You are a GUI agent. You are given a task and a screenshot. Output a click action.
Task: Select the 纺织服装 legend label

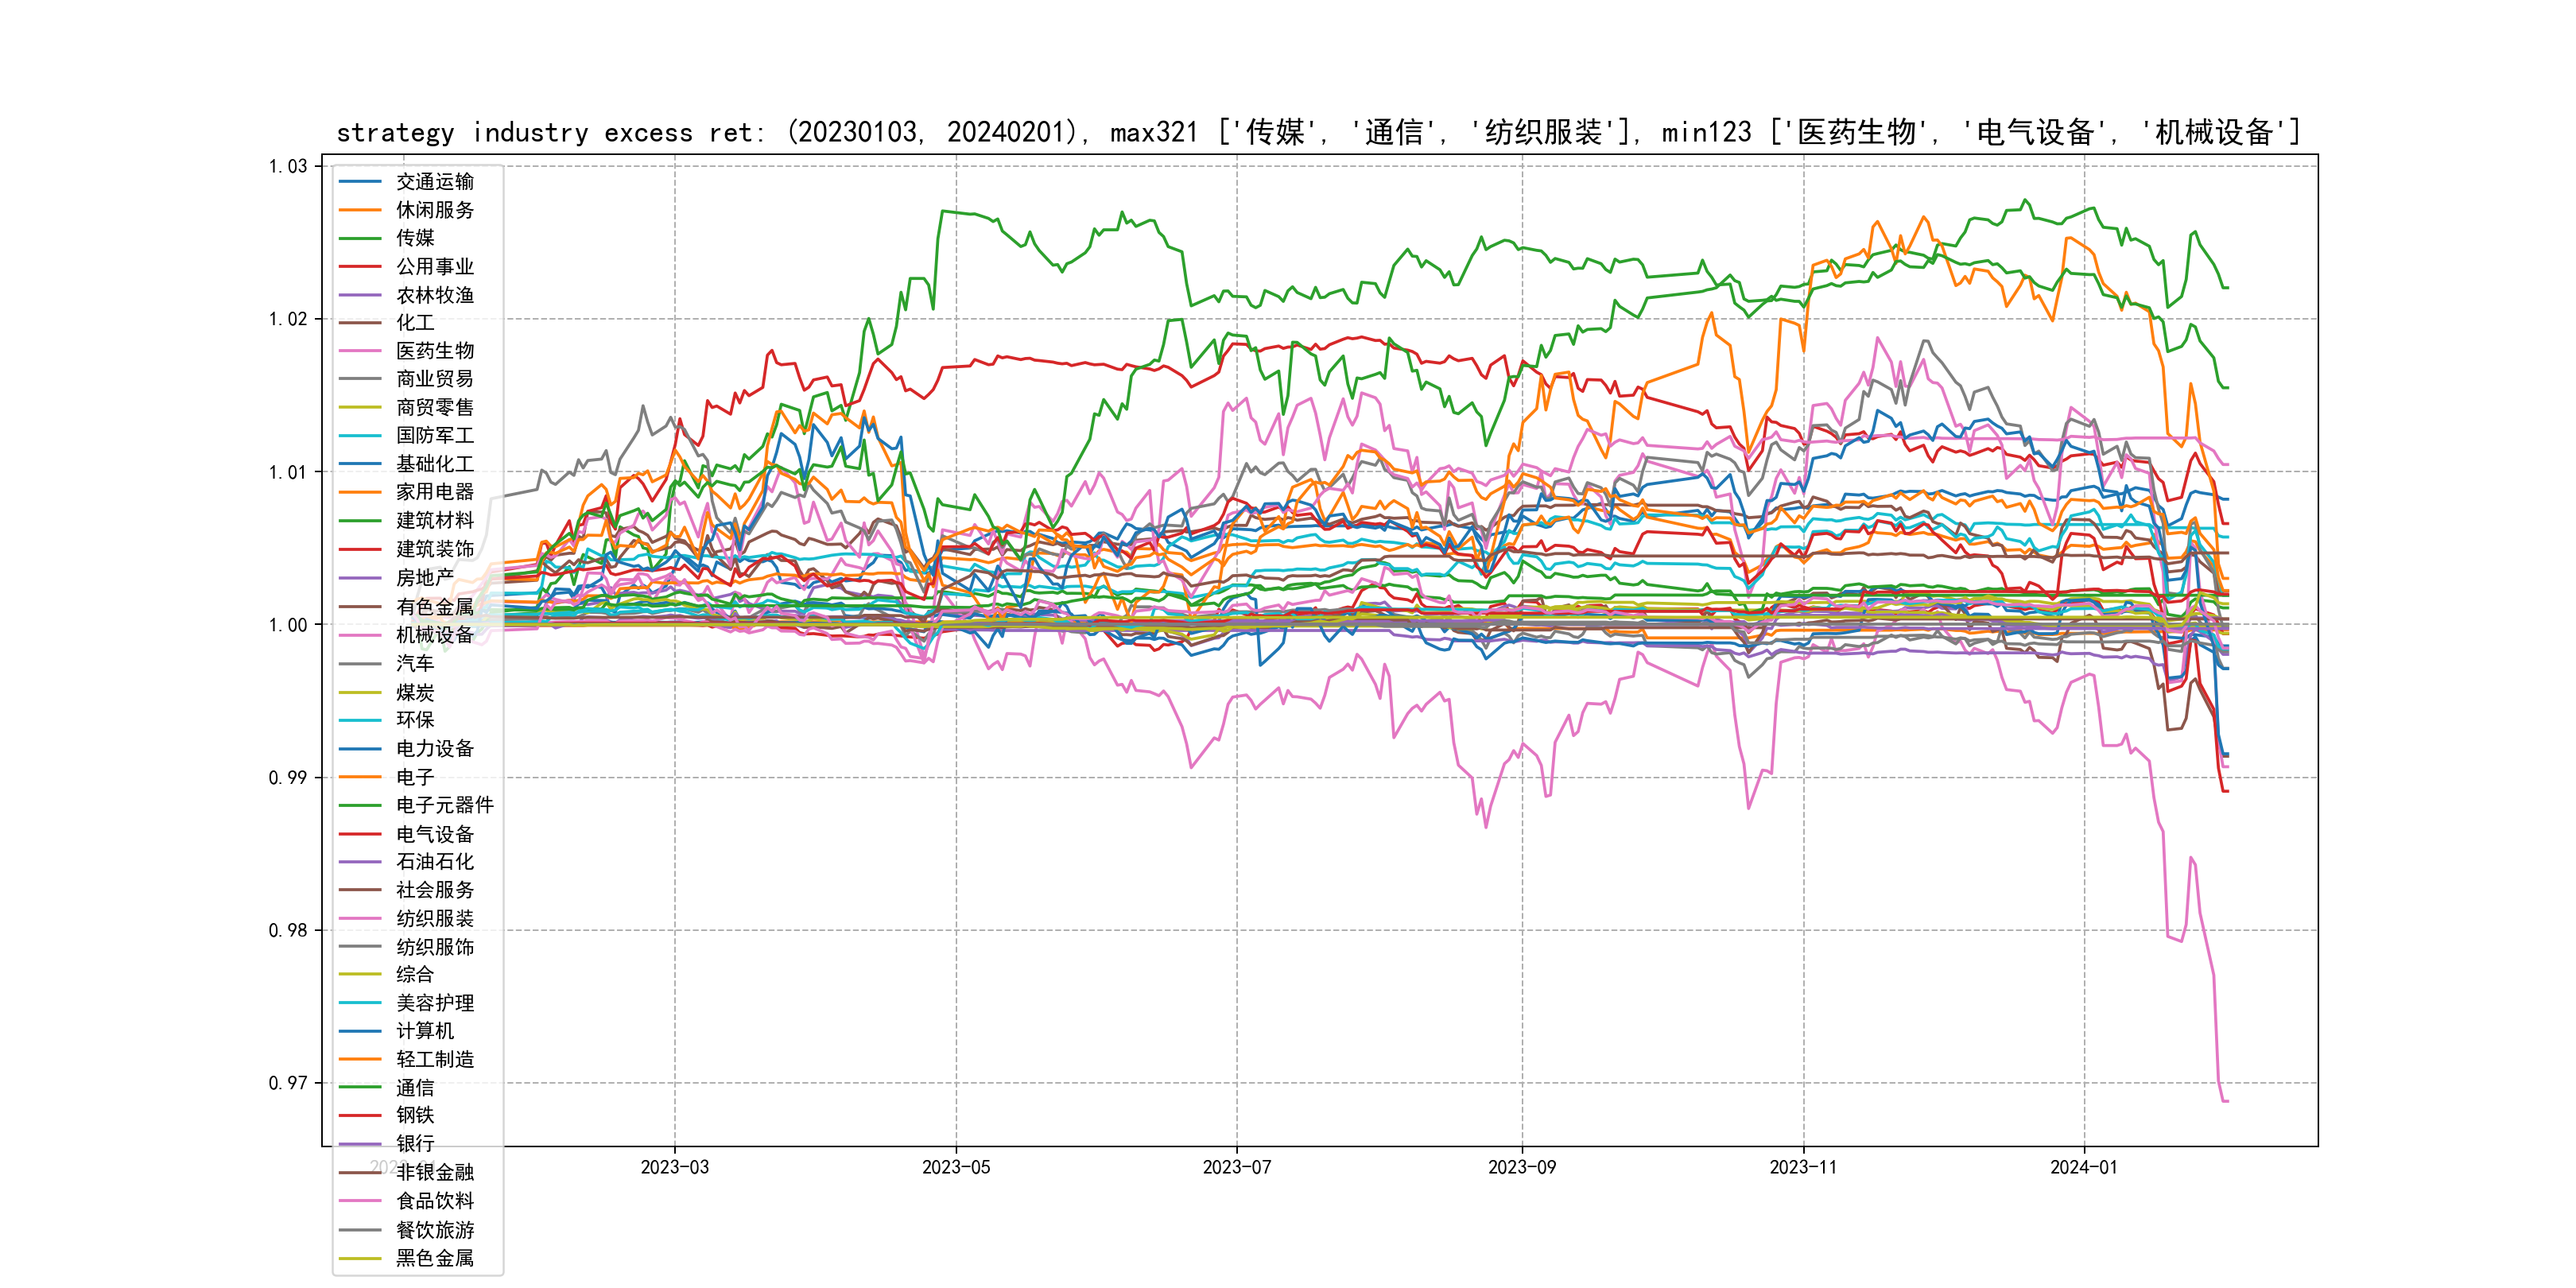[x=434, y=918]
